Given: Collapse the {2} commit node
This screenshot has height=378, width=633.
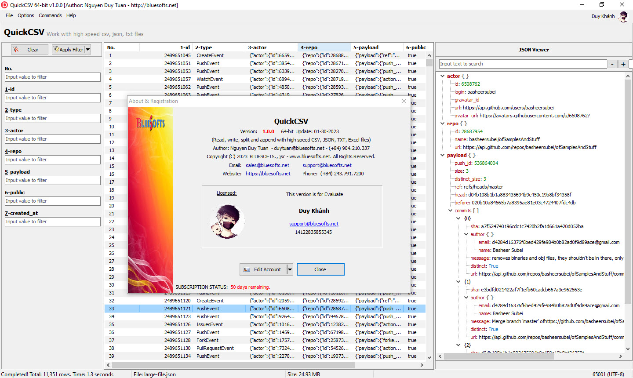Looking at the screenshot, I should click(458, 345).
